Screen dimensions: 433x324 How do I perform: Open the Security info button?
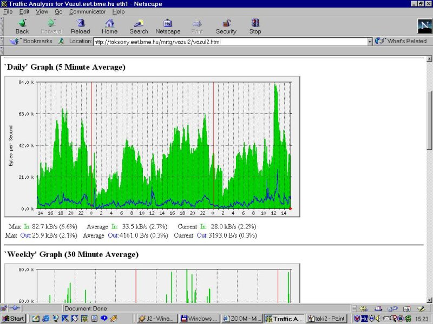click(226, 26)
